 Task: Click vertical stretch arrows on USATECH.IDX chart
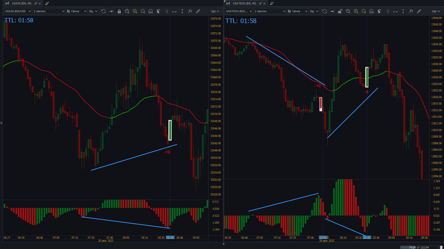[x=403, y=11]
